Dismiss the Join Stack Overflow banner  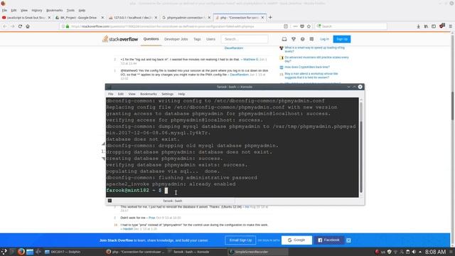348,240
